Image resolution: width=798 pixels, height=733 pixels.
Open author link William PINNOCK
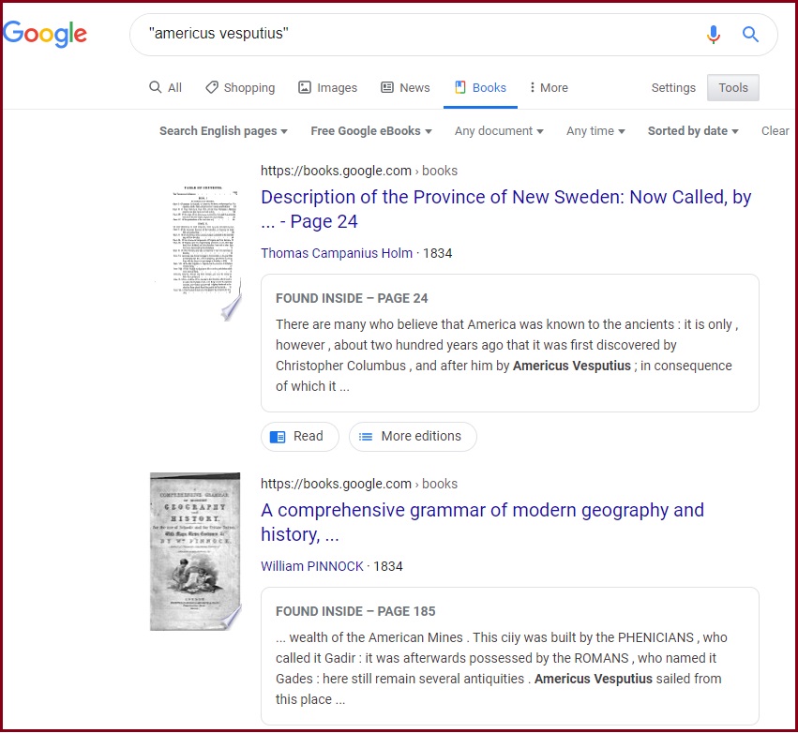(x=312, y=566)
